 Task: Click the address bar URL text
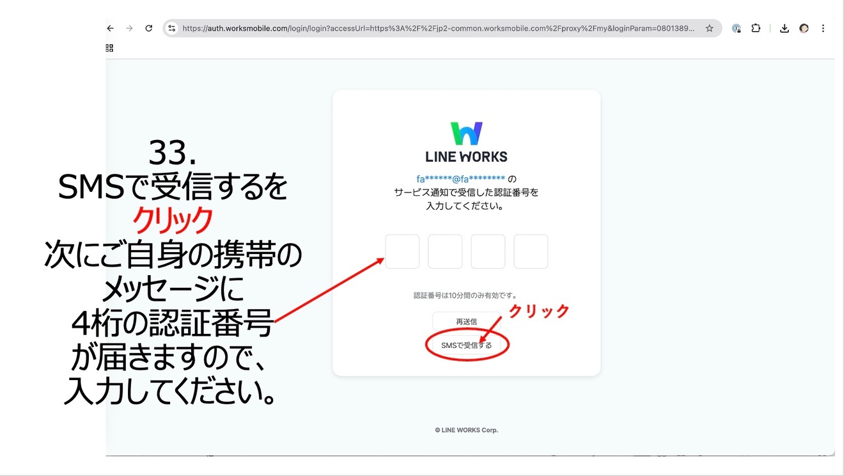[438, 28]
